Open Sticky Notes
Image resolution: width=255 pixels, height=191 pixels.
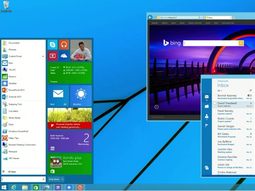click(x=23, y=118)
